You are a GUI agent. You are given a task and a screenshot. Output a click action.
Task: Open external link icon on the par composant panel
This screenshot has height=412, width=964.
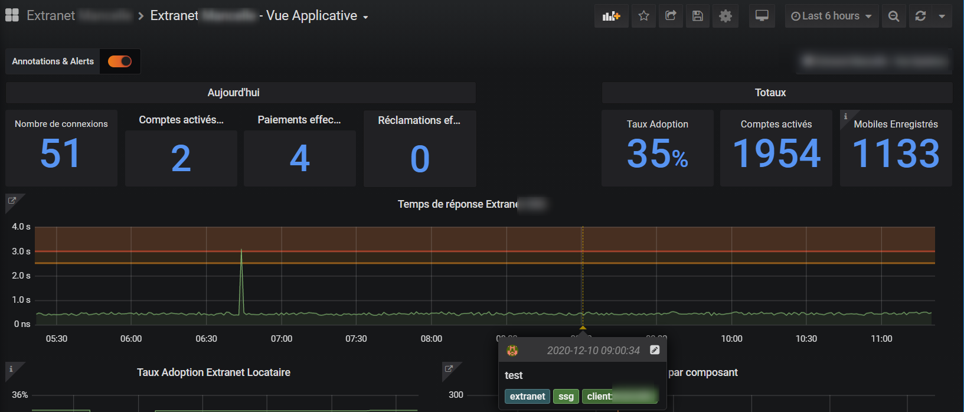[449, 369]
